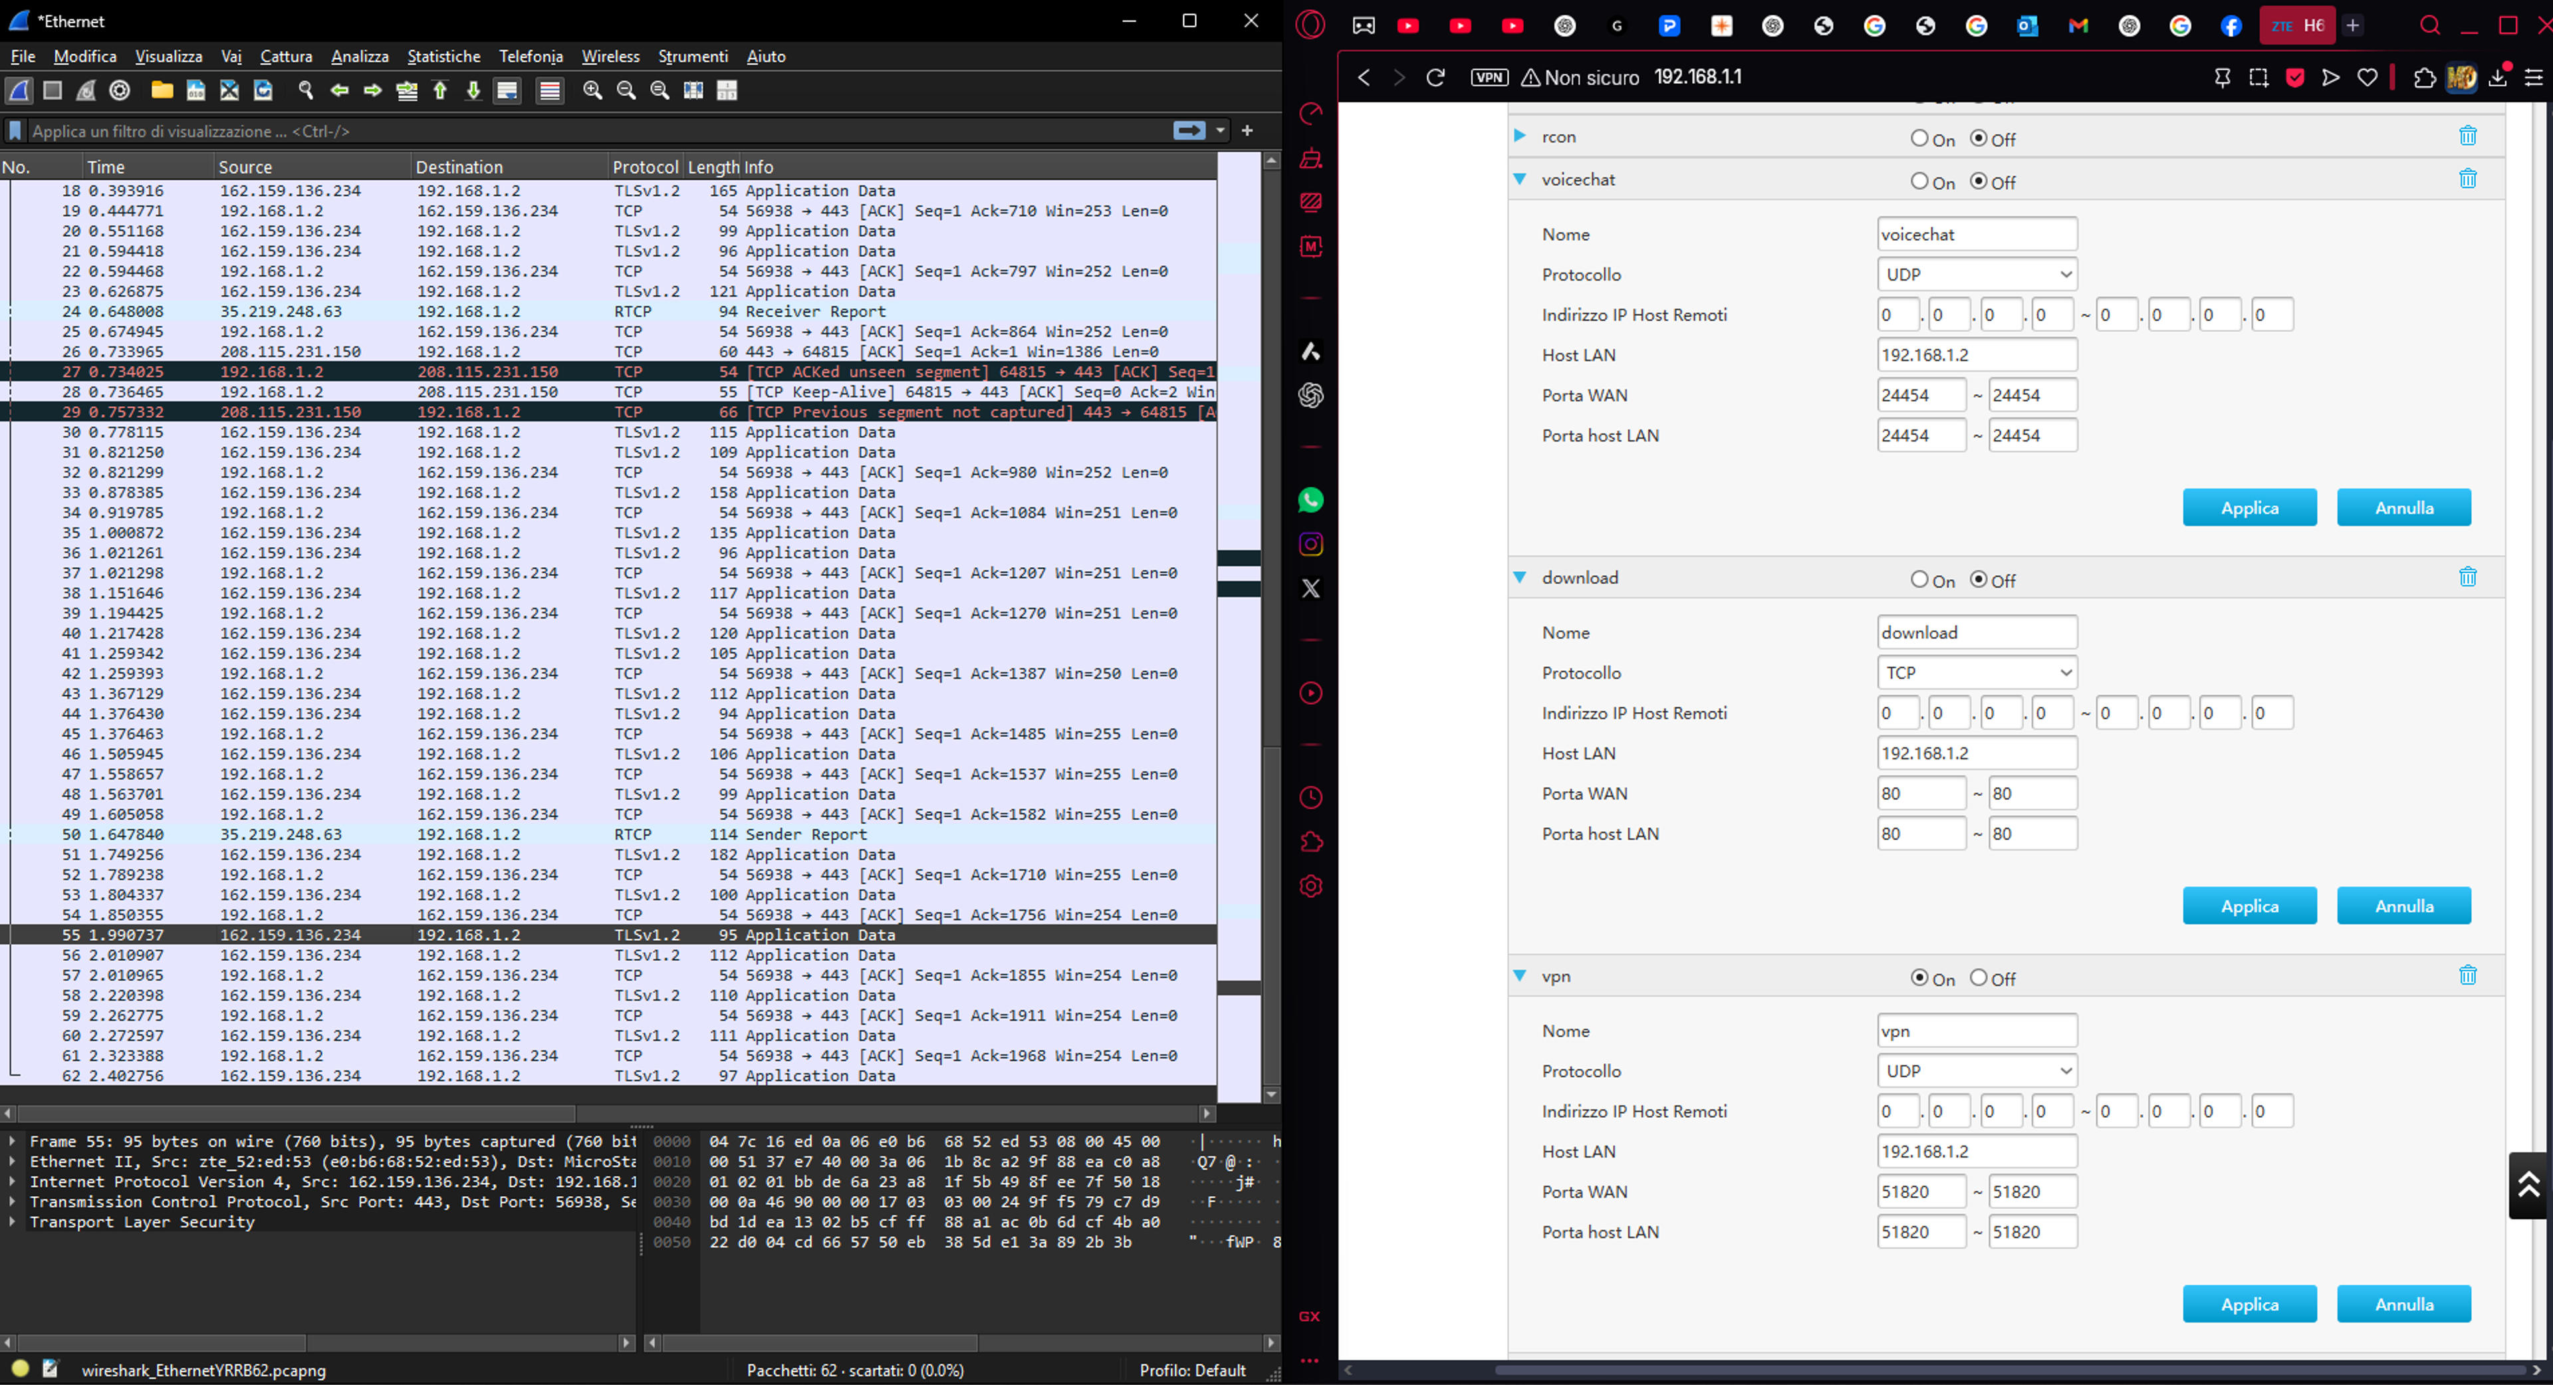Collapse the voicechat rule section

tap(1519, 180)
